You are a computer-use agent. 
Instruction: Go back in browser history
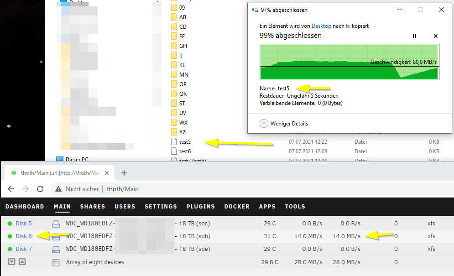pos(11,189)
